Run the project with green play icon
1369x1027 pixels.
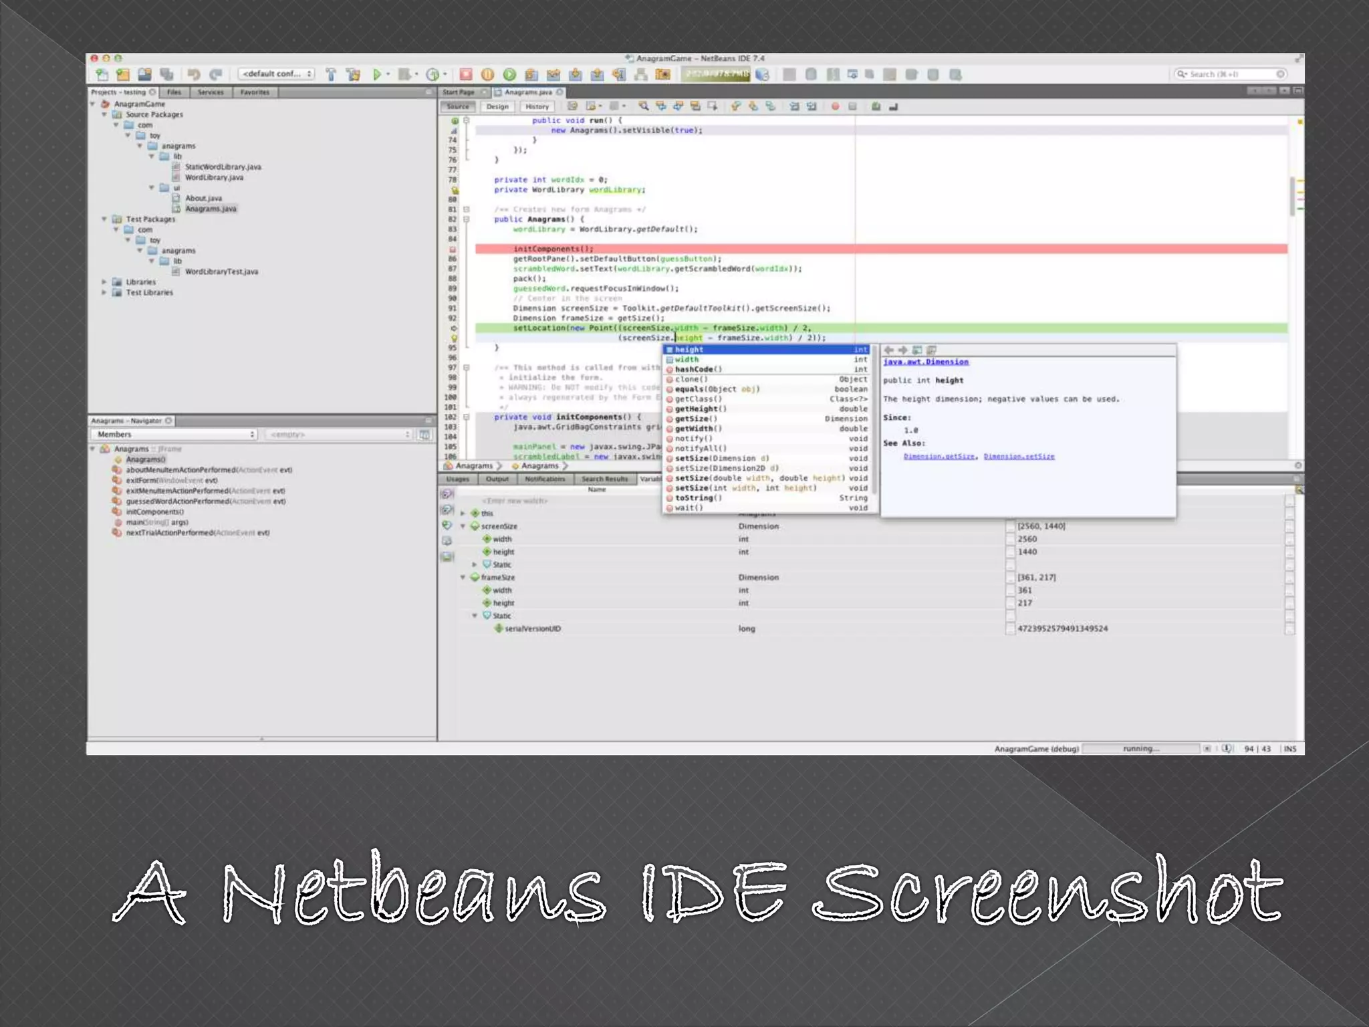[377, 74]
